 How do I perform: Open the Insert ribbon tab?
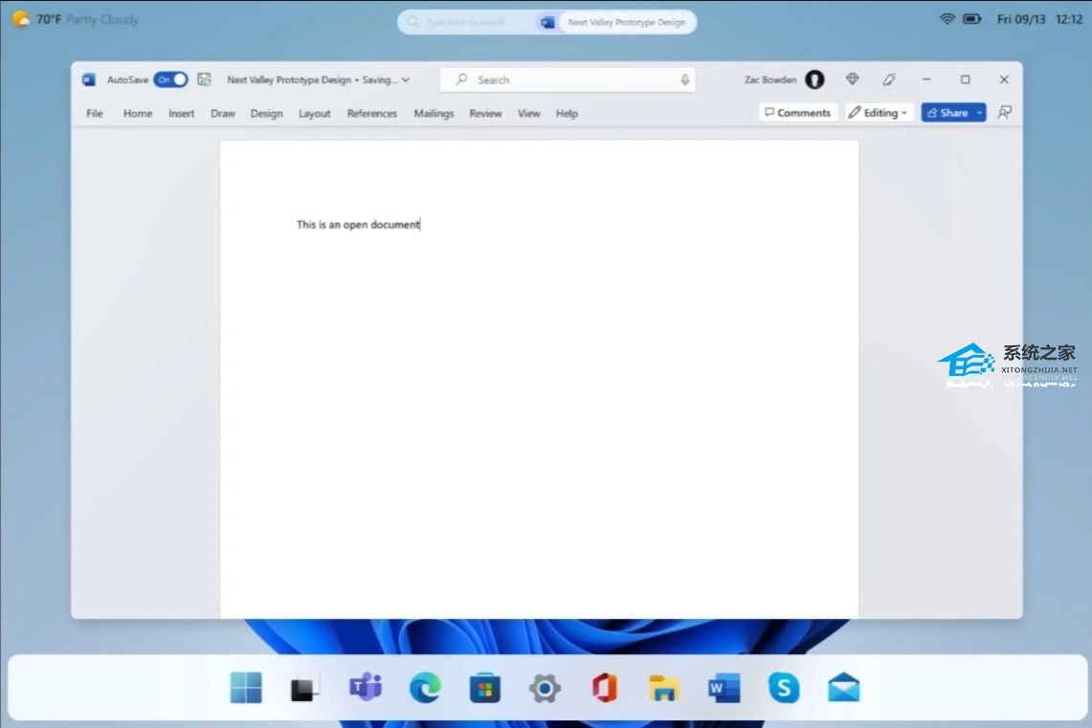click(x=181, y=113)
